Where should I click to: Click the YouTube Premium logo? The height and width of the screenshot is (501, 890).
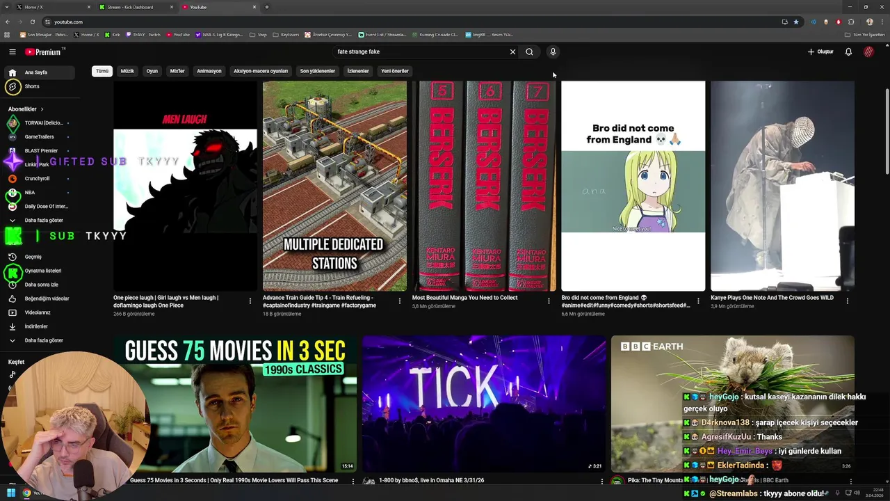click(43, 51)
